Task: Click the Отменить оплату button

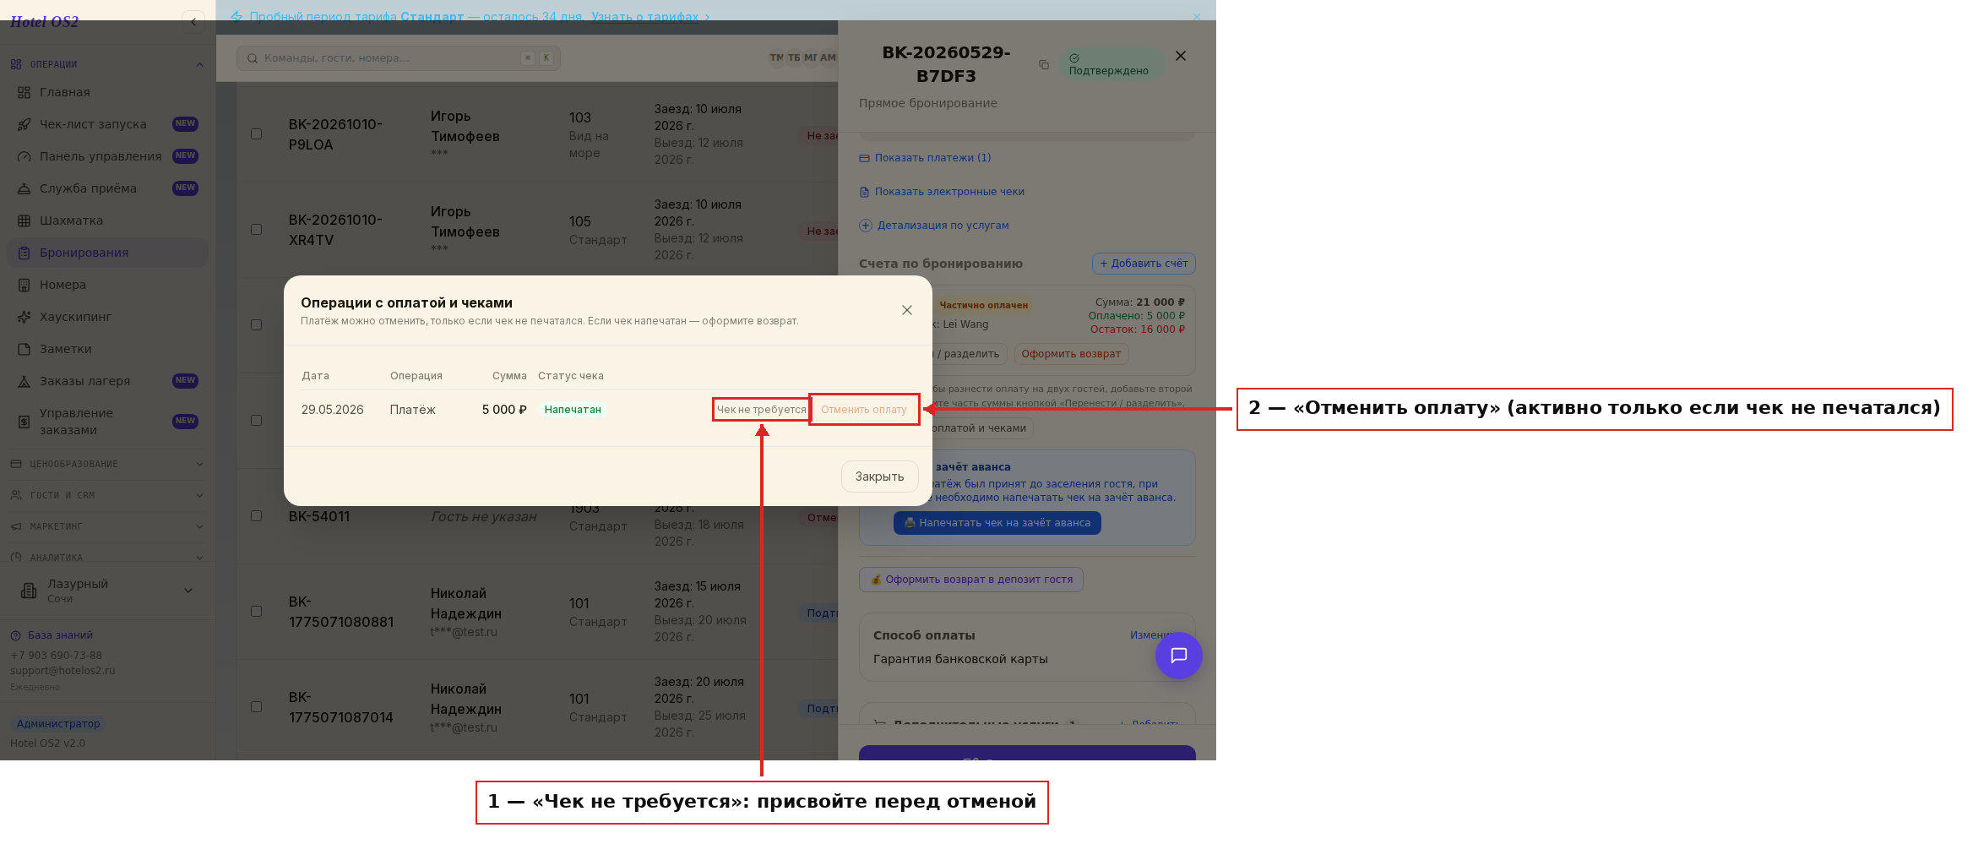Action: [x=864, y=410]
